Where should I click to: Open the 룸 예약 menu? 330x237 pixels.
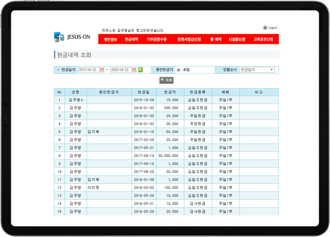216,39
